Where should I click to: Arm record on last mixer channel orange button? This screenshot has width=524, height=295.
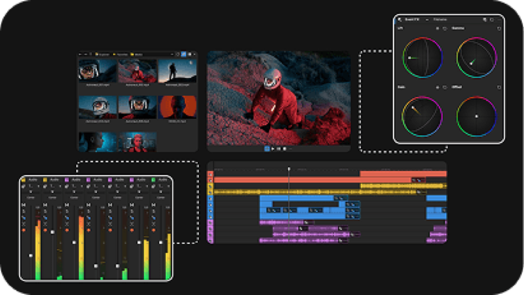[x=153, y=231]
